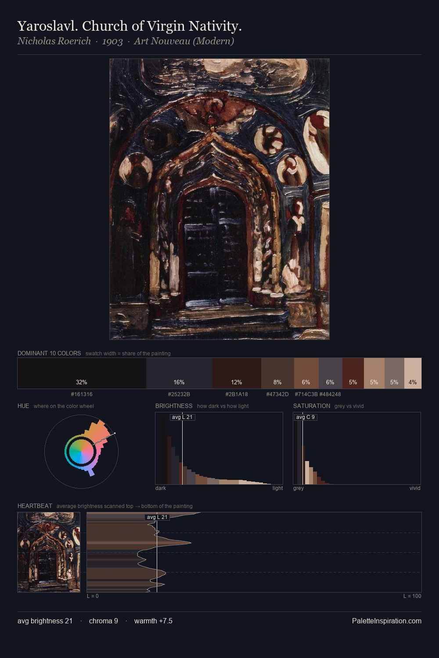Click the 'L = 100' axis label
Image resolution: width=439 pixels, height=658 pixels.
pos(412,596)
